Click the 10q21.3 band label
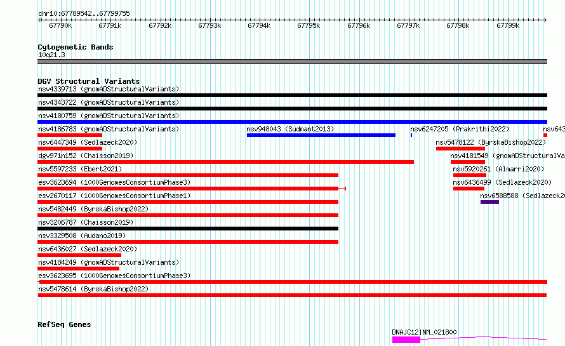 [51, 55]
